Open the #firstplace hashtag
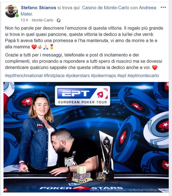This screenshot has width=172, height=196. coord(54,76)
